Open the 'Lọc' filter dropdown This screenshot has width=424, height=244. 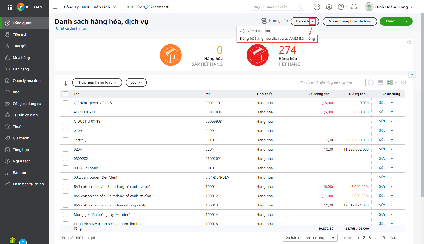(136, 82)
